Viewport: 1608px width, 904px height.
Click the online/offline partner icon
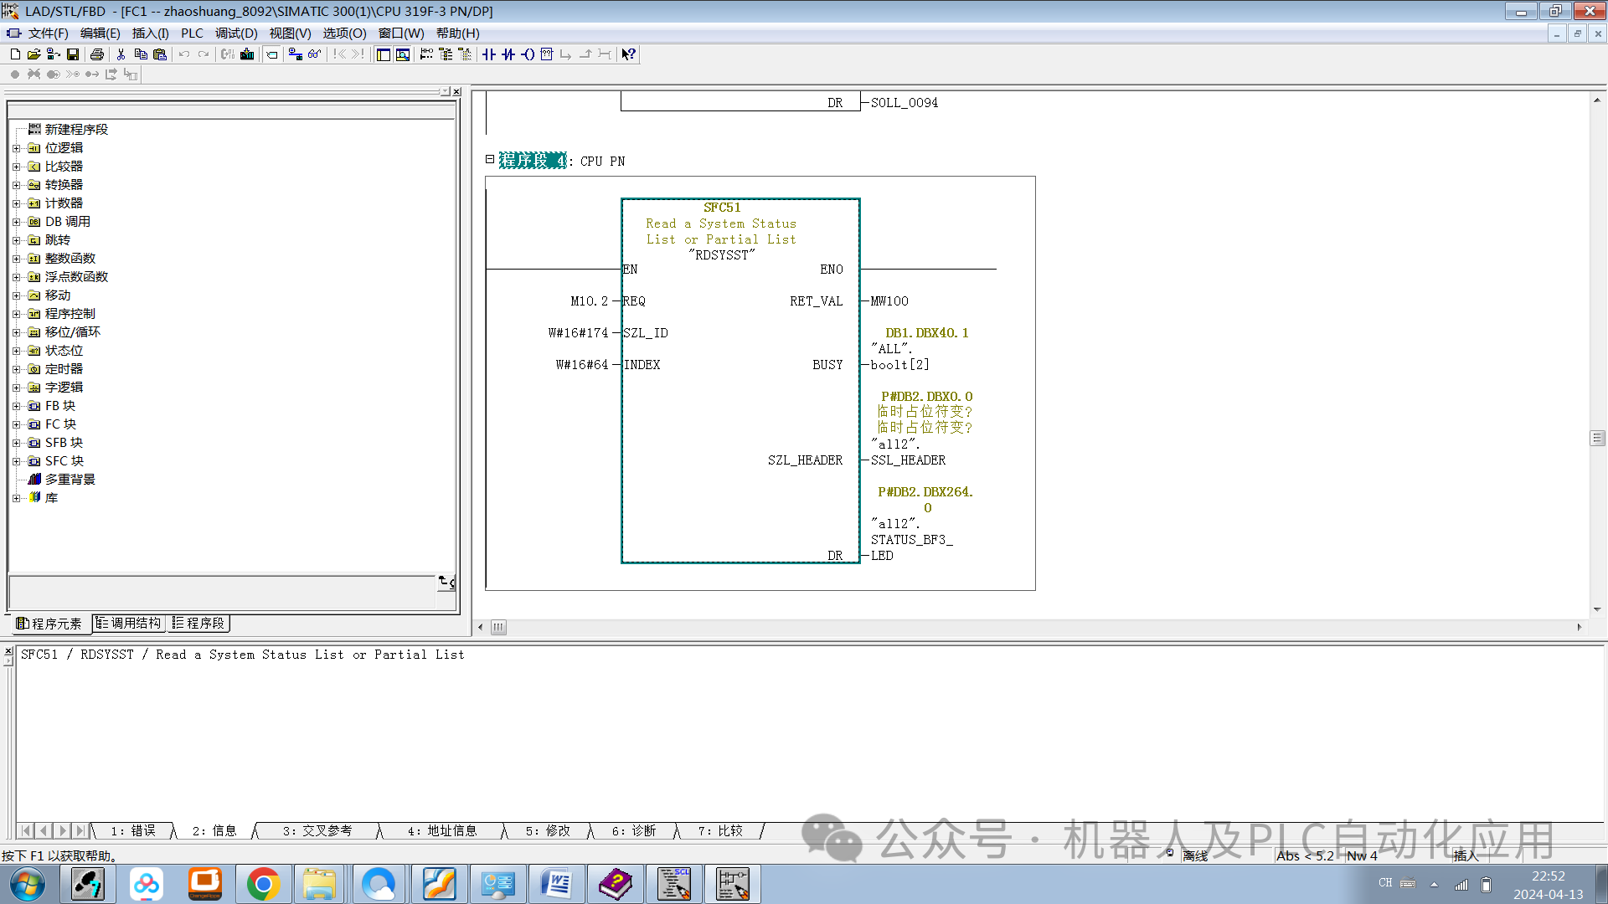coord(54,54)
